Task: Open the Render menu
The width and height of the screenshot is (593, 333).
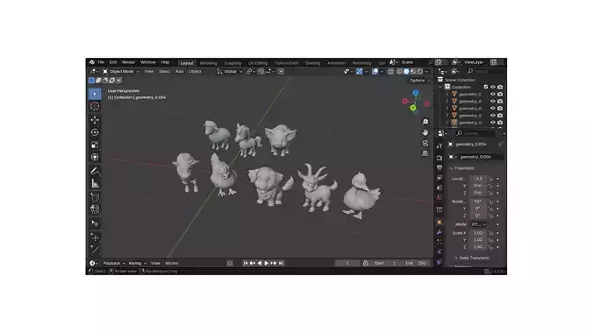Action: (x=128, y=62)
